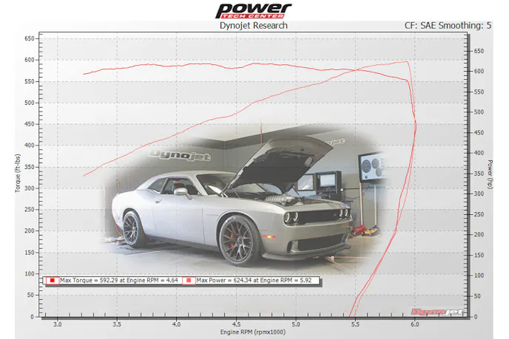Click the 3.0 tick on RPM axis
This screenshot has width=509, height=339.
click(x=57, y=324)
